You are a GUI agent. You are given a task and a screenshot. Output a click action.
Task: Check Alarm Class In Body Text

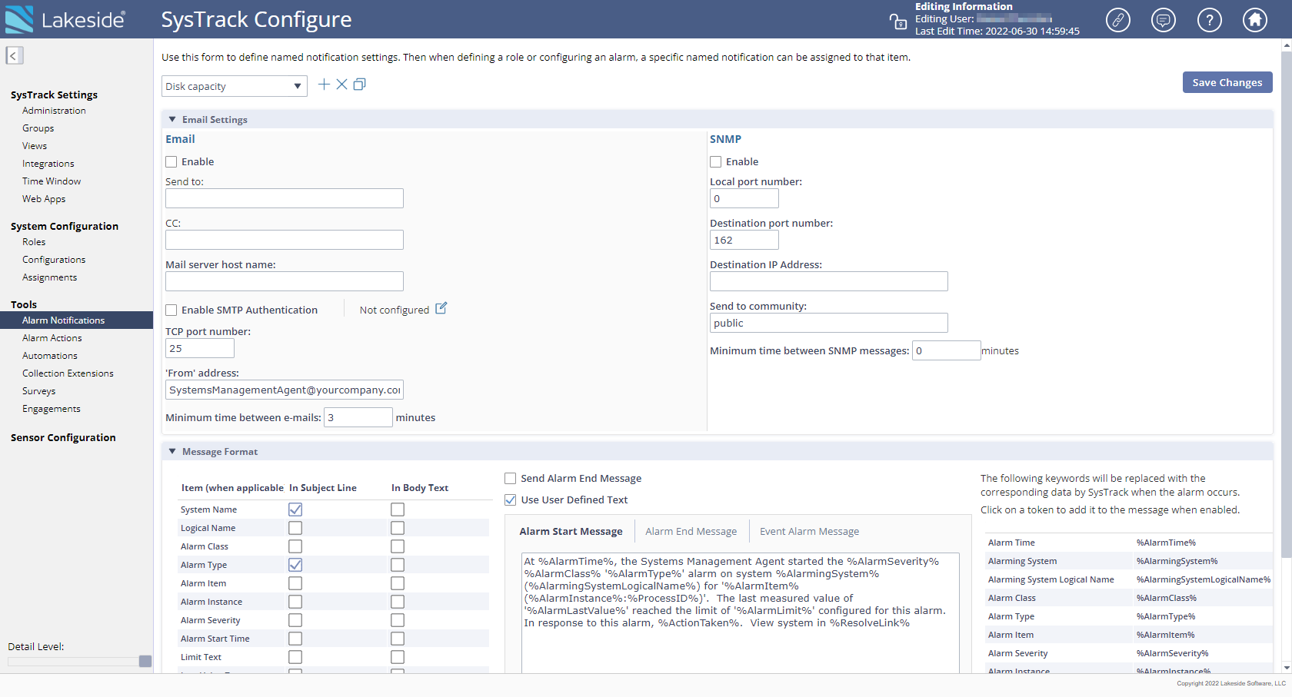398,546
